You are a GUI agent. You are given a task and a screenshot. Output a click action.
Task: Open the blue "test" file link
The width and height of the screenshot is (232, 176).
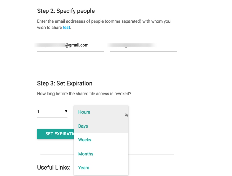(66, 28)
